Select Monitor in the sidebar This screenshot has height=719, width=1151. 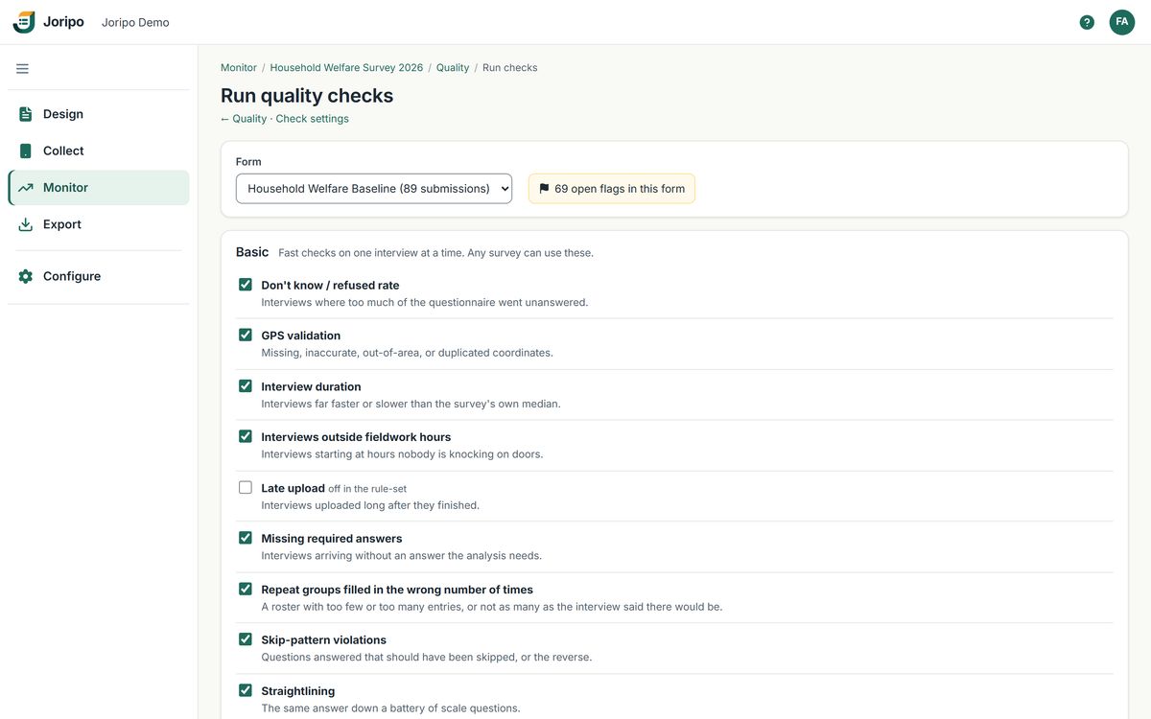99,188
